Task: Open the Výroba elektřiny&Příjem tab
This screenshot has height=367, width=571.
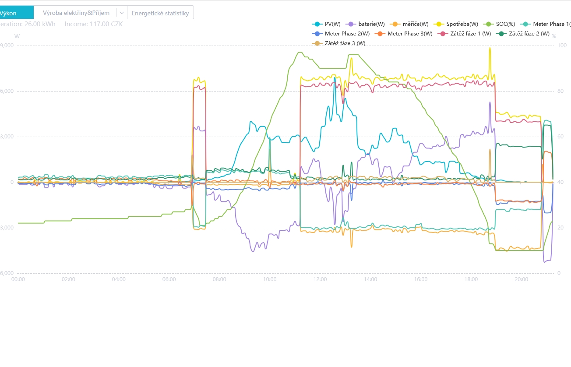Action: [x=76, y=13]
